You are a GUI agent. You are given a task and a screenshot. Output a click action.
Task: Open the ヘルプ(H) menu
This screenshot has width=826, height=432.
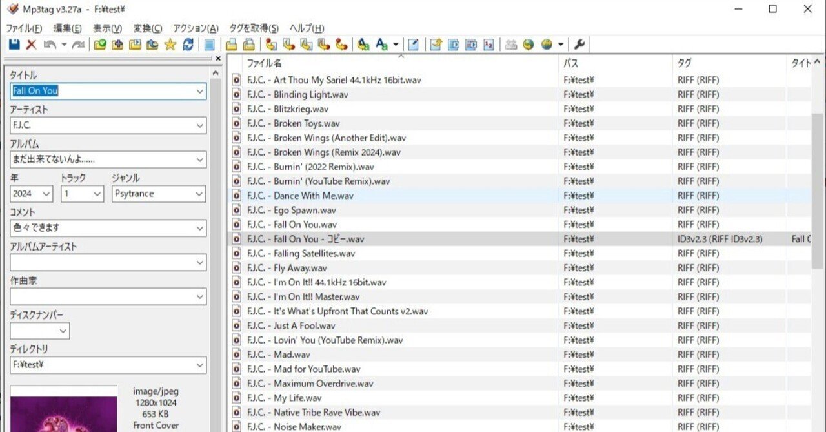307,28
